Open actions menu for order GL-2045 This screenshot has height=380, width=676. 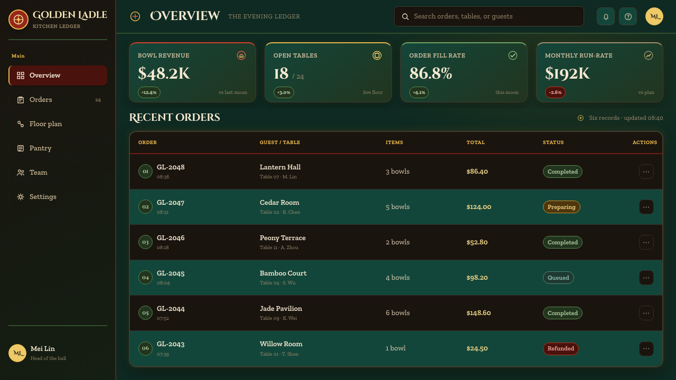[x=646, y=278]
